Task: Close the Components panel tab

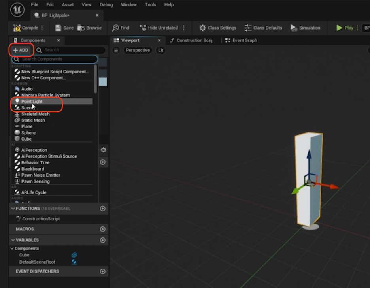Action: 59,40
